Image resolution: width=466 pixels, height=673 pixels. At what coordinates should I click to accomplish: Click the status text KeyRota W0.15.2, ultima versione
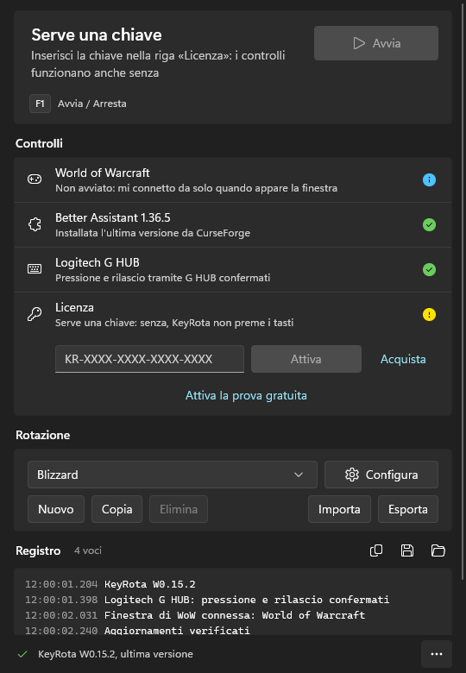[x=116, y=654]
